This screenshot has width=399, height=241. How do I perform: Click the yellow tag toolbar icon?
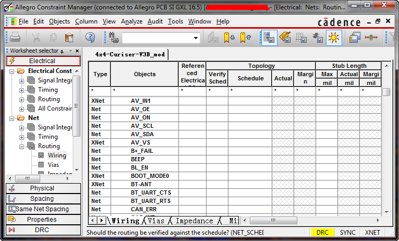(285, 38)
